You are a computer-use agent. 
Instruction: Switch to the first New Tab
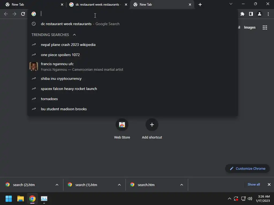pos(33,5)
